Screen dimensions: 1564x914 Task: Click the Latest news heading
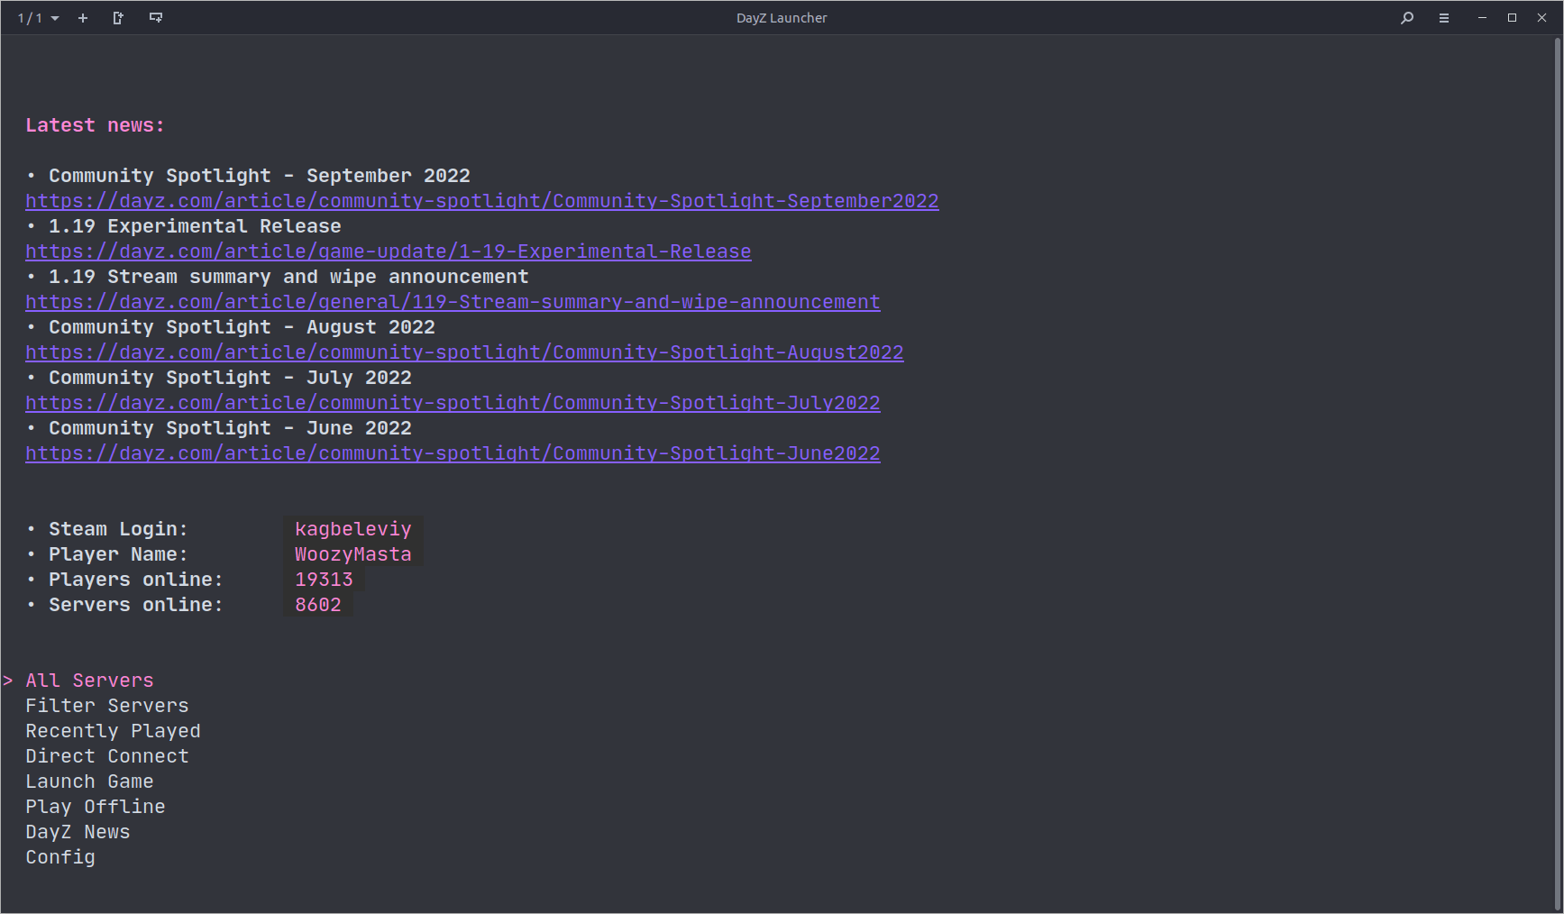[x=96, y=125]
